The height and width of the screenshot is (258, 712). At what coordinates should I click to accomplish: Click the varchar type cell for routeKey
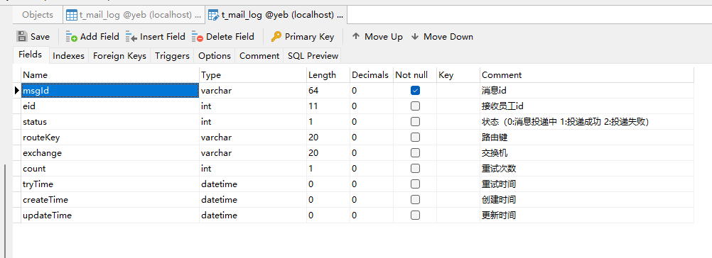[253, 137]
